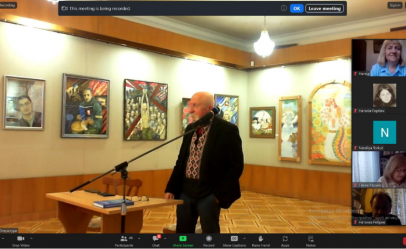The width and height of the screenshot is (406, 249).
Task: Click the info icon in recording banner
Action: 284,9
